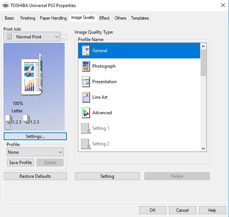
Task: Click the Delete button under Profile
Action: (x=50, y=163)
